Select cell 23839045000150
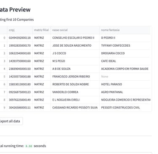 [20, 69]
